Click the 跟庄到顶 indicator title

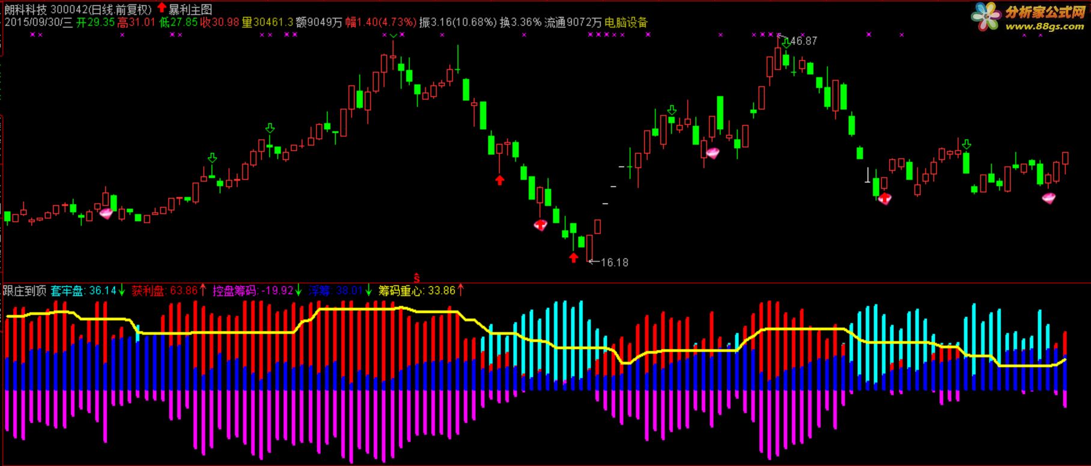point(25,291)
